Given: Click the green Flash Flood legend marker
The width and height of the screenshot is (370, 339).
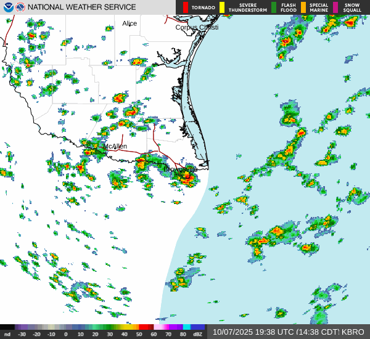Looking at the screenshot, I should [274, 7].
